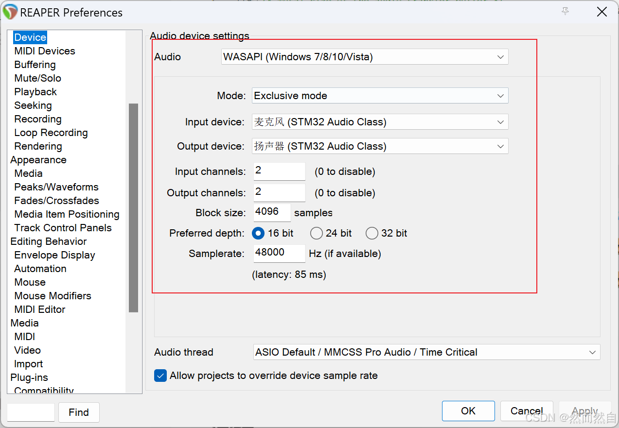This screenshot has height=428, width=619.
Task: Click the Block size field
Action: pyautogui.click(x=272, y=213)
